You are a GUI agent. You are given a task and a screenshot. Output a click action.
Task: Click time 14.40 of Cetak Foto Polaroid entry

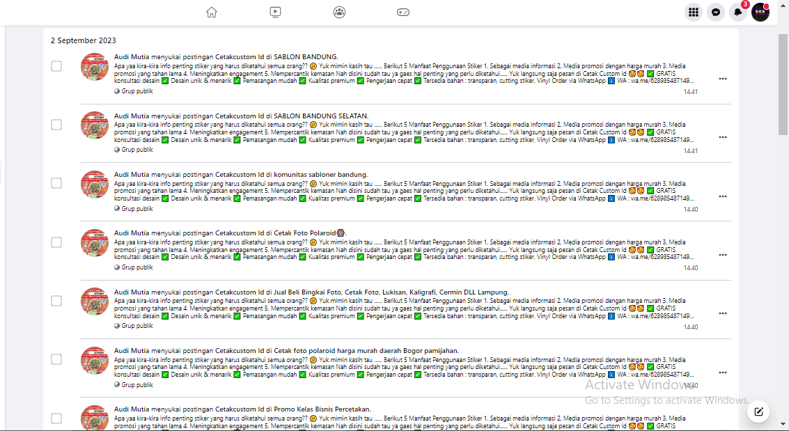[x=690, y=268]
